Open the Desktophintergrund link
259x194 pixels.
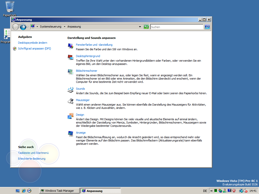(x=88, y=56)
